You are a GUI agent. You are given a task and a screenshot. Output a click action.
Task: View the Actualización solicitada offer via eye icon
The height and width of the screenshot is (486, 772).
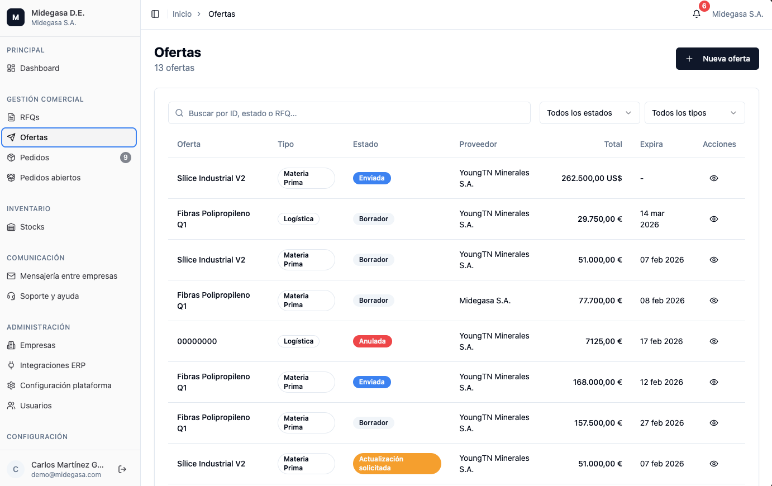coord(714,464)
